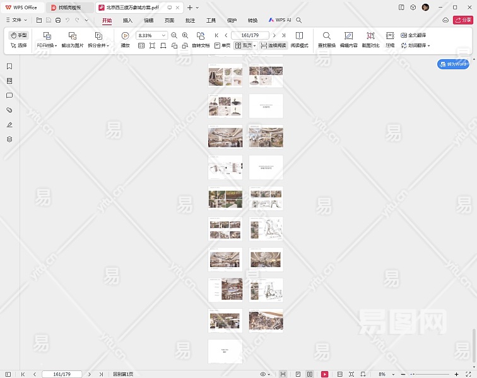Click the 输出为图片 export icon
Screen dimensions: 477x378
tap(72, 36)
